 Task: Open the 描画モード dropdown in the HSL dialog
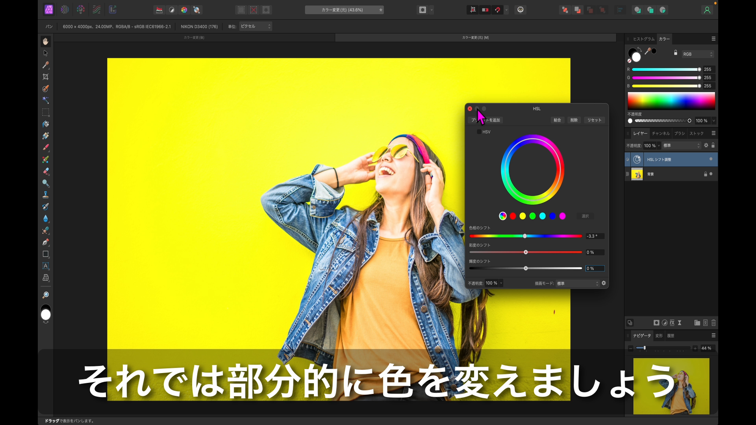(577, 283)
